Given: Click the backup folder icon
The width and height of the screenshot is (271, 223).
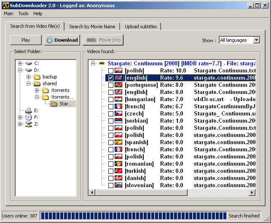Looking at the screenshot, I should point(37,77).
